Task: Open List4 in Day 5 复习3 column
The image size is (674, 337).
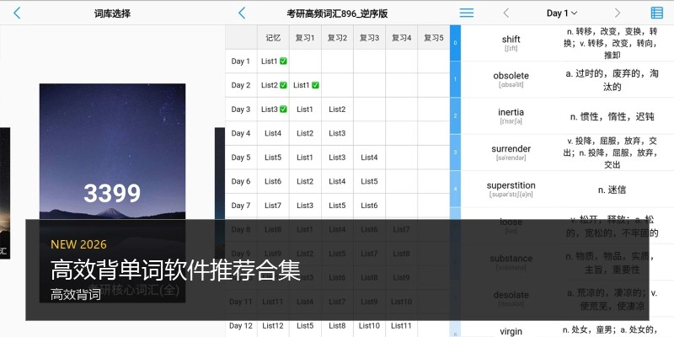Action: 369,158
